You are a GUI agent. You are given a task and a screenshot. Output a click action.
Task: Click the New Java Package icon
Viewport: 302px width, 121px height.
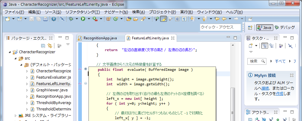click(x=108, y=19)
